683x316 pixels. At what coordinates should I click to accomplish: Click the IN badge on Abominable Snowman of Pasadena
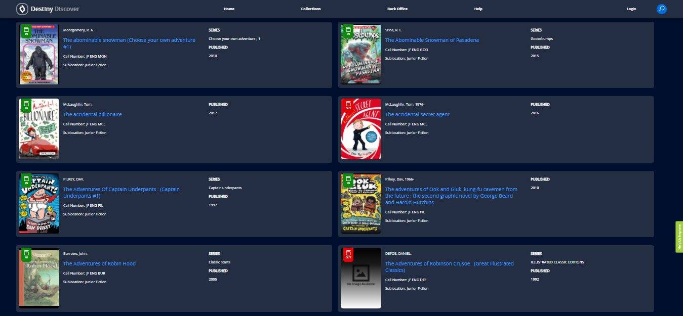[x=348, y=31]
